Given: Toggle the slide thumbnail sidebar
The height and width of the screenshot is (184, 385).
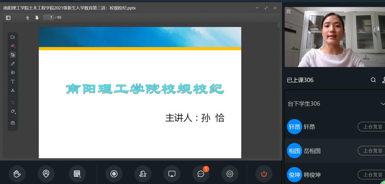Looking at the screenshot, I should tap(8, 18).
